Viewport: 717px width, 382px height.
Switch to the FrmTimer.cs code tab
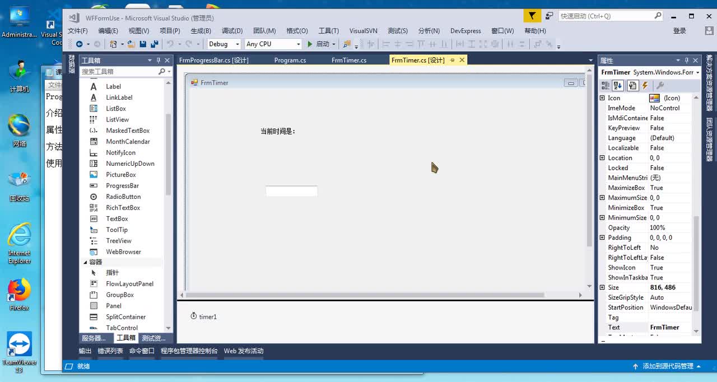click(x=349, y=60)
